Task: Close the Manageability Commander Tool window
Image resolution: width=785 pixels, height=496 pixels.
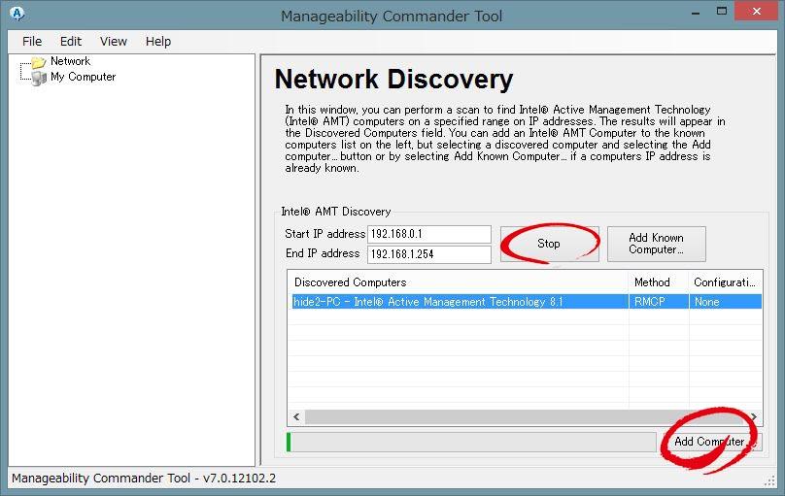Action: [x=756, y=11]
